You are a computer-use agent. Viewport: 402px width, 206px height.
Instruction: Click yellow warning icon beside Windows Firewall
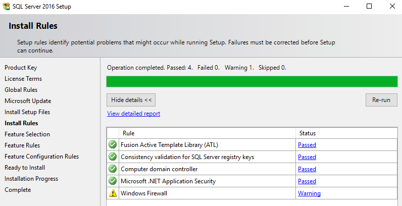[x=113, y=193]
